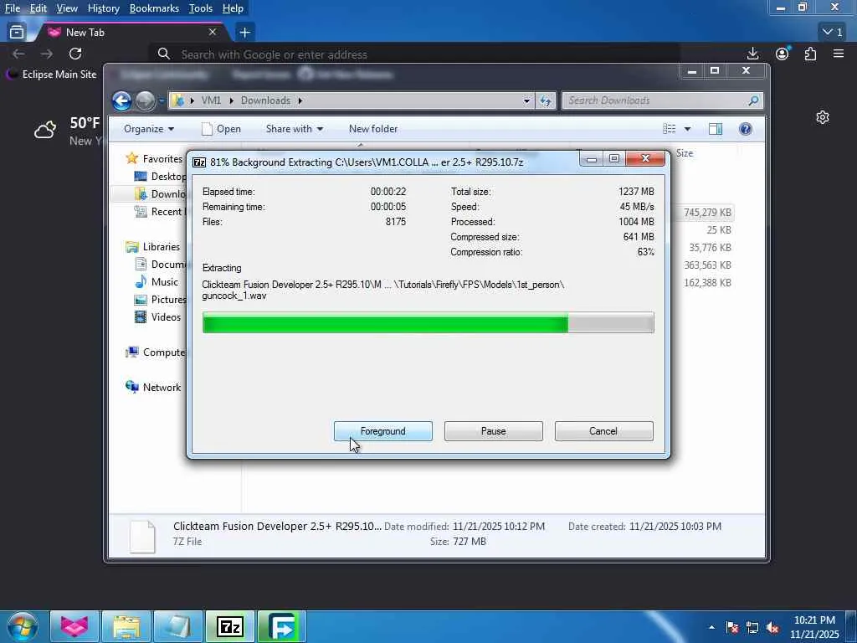Open Explorer help icon
The height and width of the screenshot is (643, 857).
(746, 129)
